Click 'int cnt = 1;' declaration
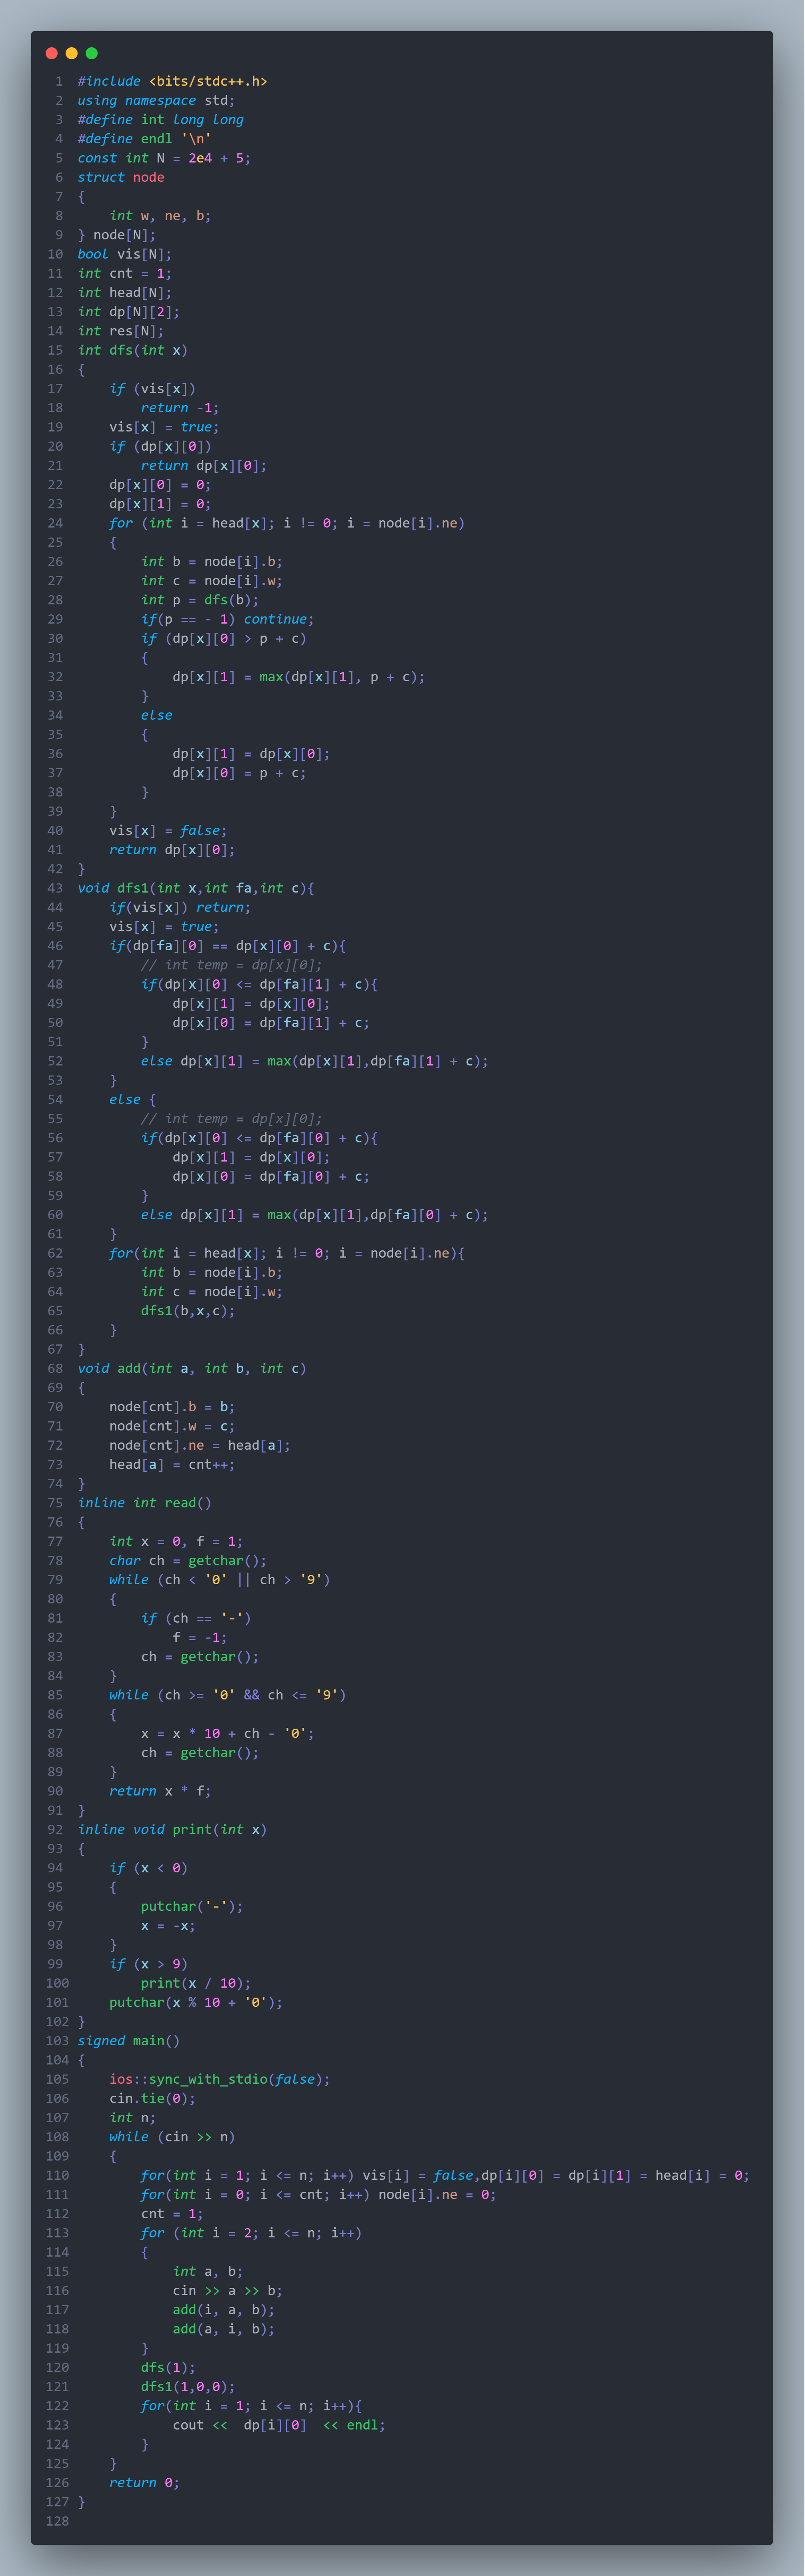805x2576 pixels. (125, 273)
